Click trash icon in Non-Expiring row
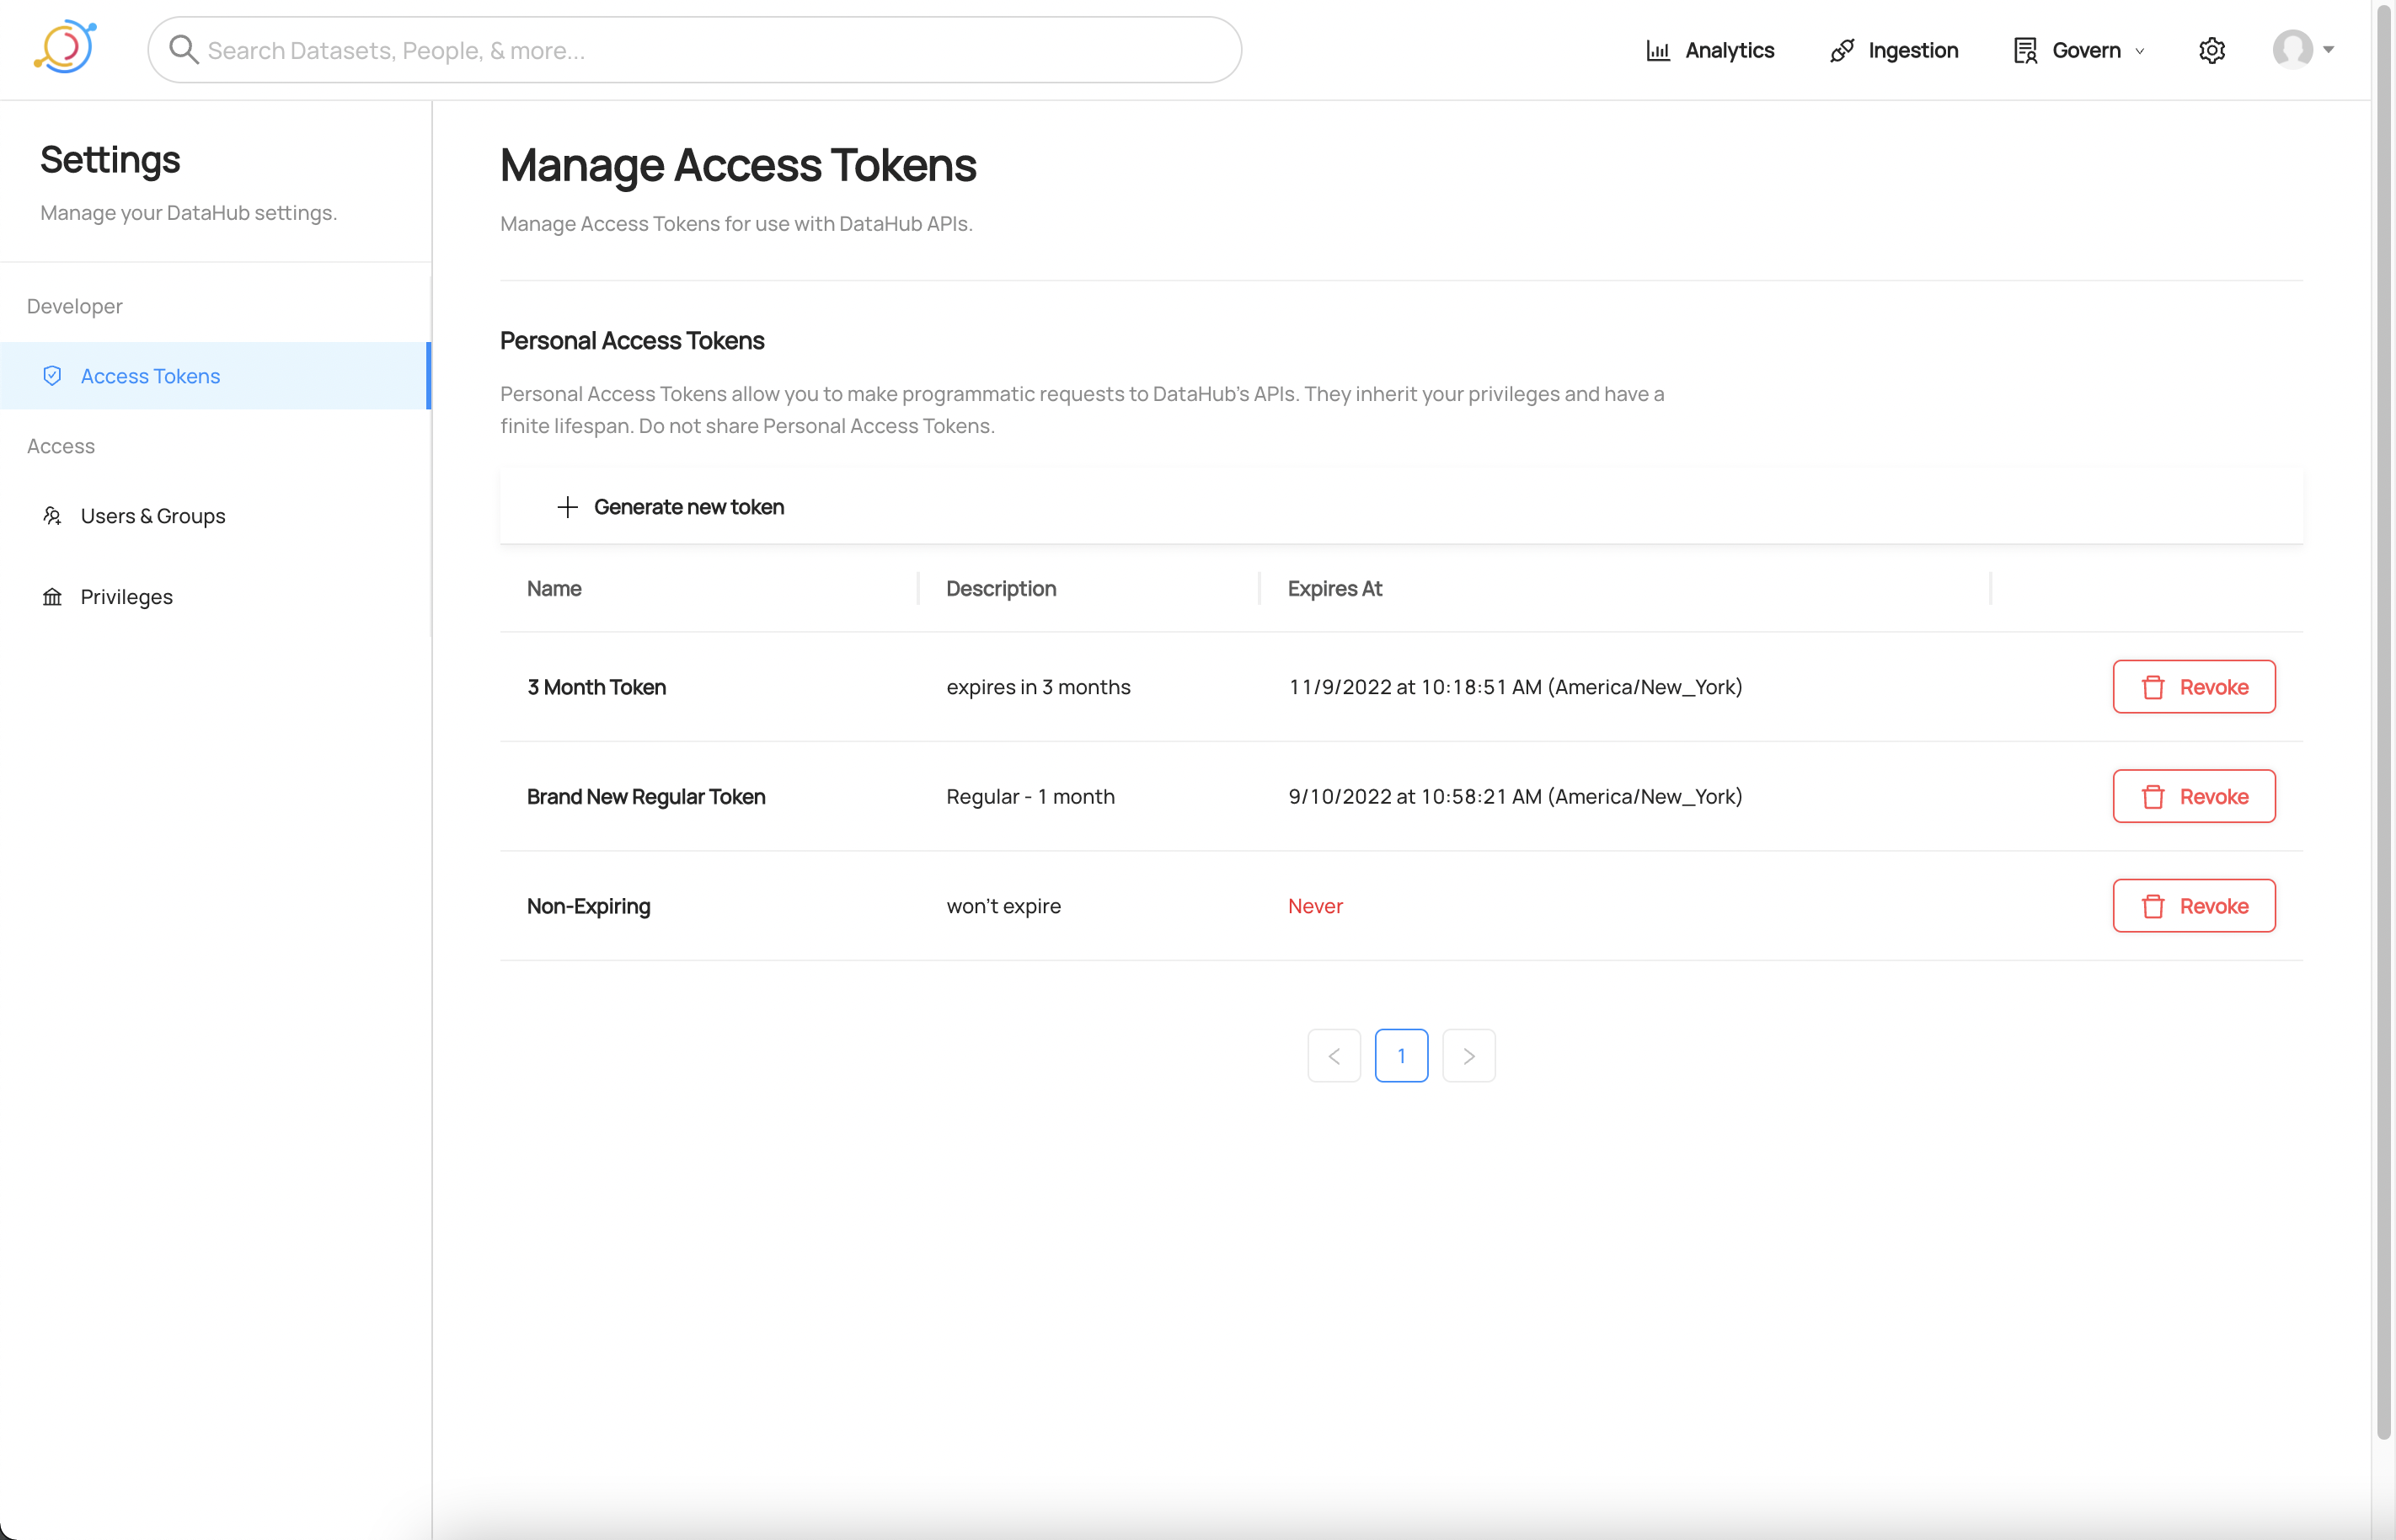The image size is (2396, 1540). (x=2152, y=906)
